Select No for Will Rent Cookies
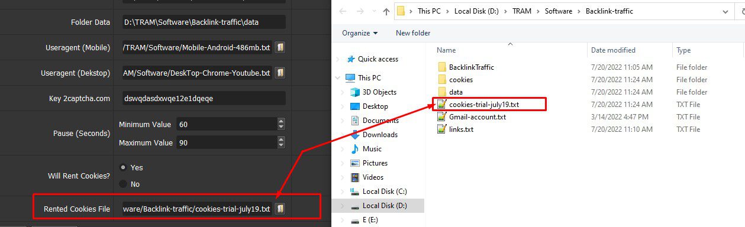Viewport: 745px width, 227px height. click(123, 184)
